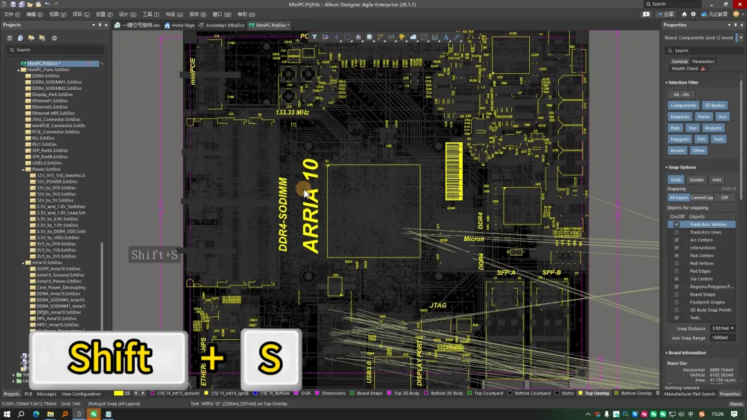The image size is (747, 420).
Task: Select the Place Line tool
Action: (x=457, y=37)
